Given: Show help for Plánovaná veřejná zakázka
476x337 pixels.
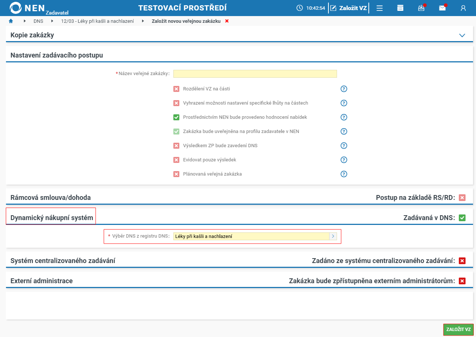Looking at the screenshot, I should [x=344, y=174].
